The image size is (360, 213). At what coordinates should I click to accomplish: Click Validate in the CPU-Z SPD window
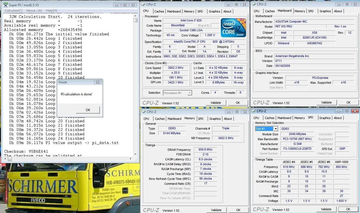tap(326, 209)
